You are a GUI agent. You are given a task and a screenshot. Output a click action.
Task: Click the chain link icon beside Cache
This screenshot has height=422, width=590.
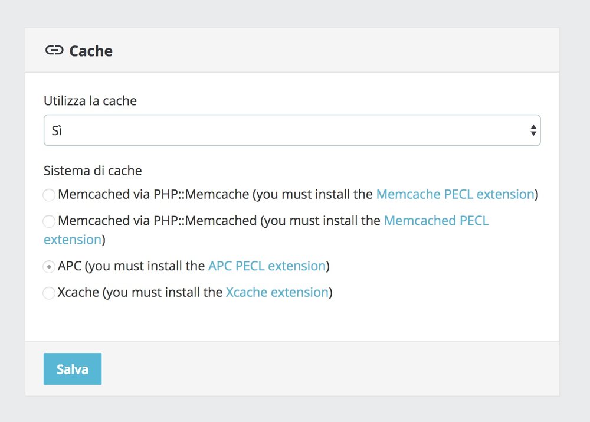(x=55, y=50)
